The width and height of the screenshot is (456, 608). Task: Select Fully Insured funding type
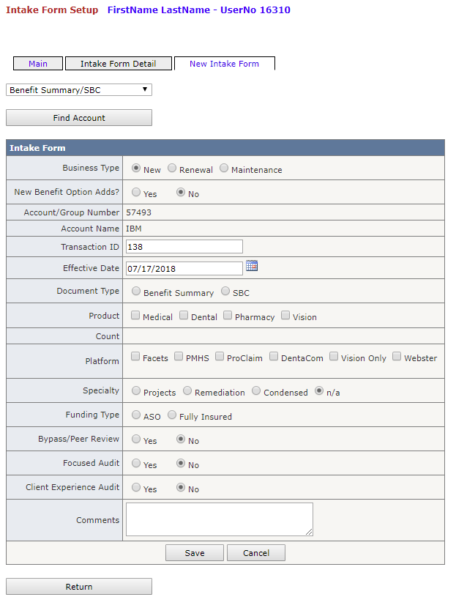pyautogui.click(x=172, y=415)
